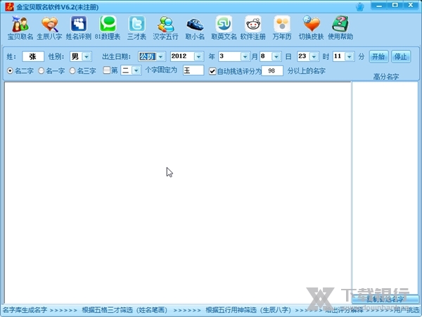Open the minute dropdown showing 11
The width and height of the screenshot is (422, 317).
pyautogui.click(x=349, y=56)
